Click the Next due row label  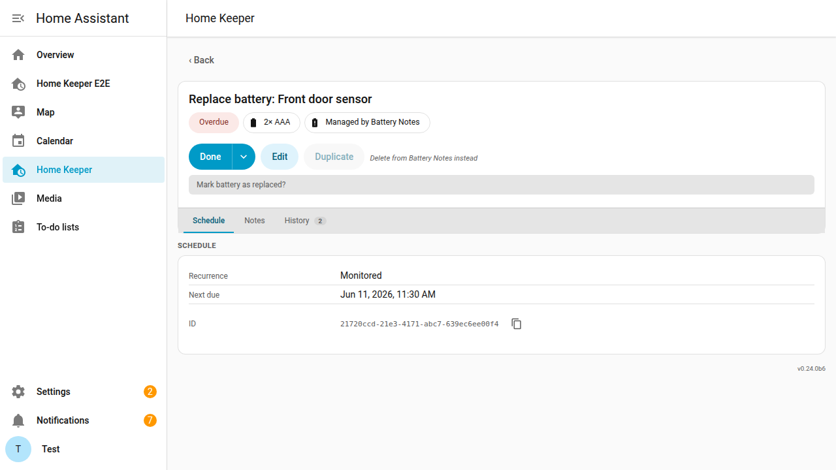(x=204, y=295)
